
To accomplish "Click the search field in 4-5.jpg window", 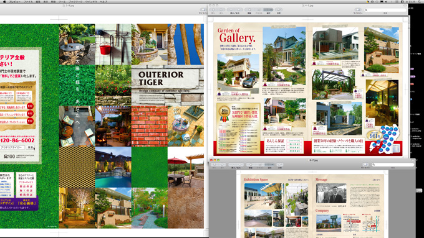I will (x=385, y=10).
